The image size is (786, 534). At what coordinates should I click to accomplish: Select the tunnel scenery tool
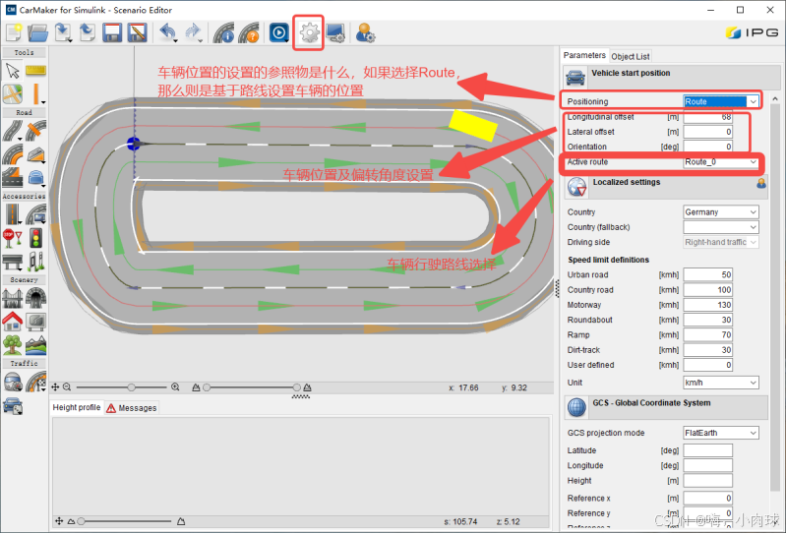click(36, 298)
